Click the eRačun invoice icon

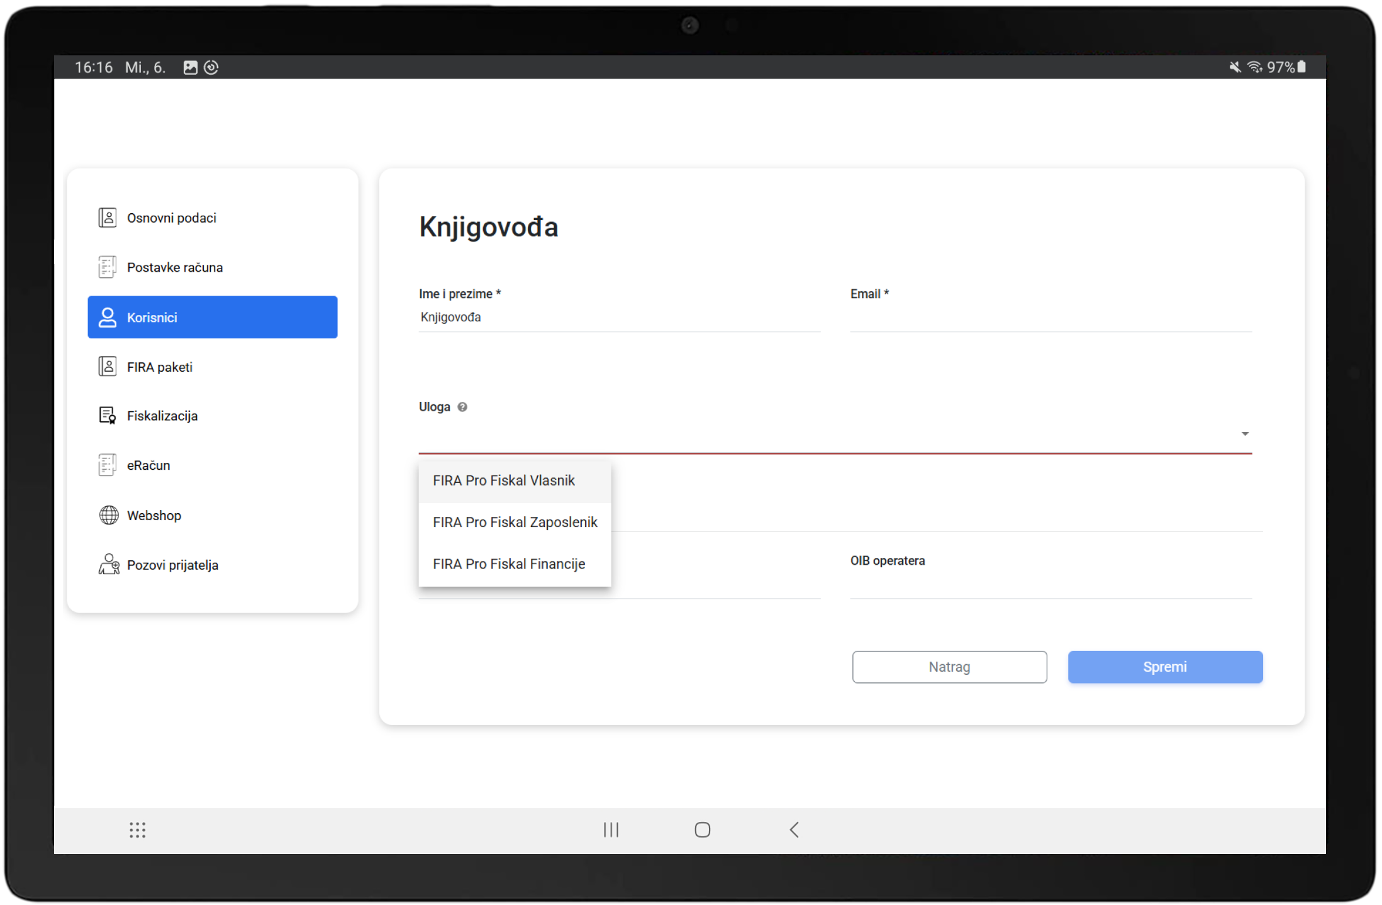108,465
